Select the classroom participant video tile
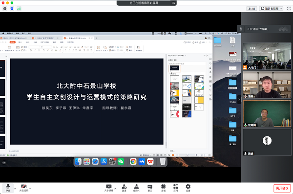Screen dimensions: 293x194 pyautogui.click(x=267, y=56)
